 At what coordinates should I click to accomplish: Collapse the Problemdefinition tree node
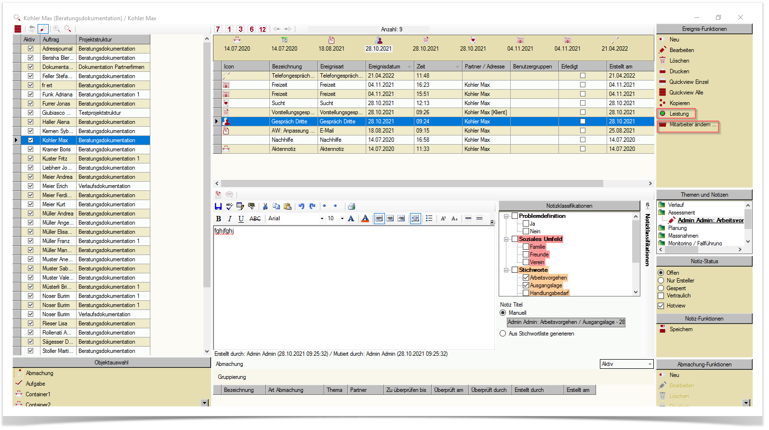click(x=506, y=216)
